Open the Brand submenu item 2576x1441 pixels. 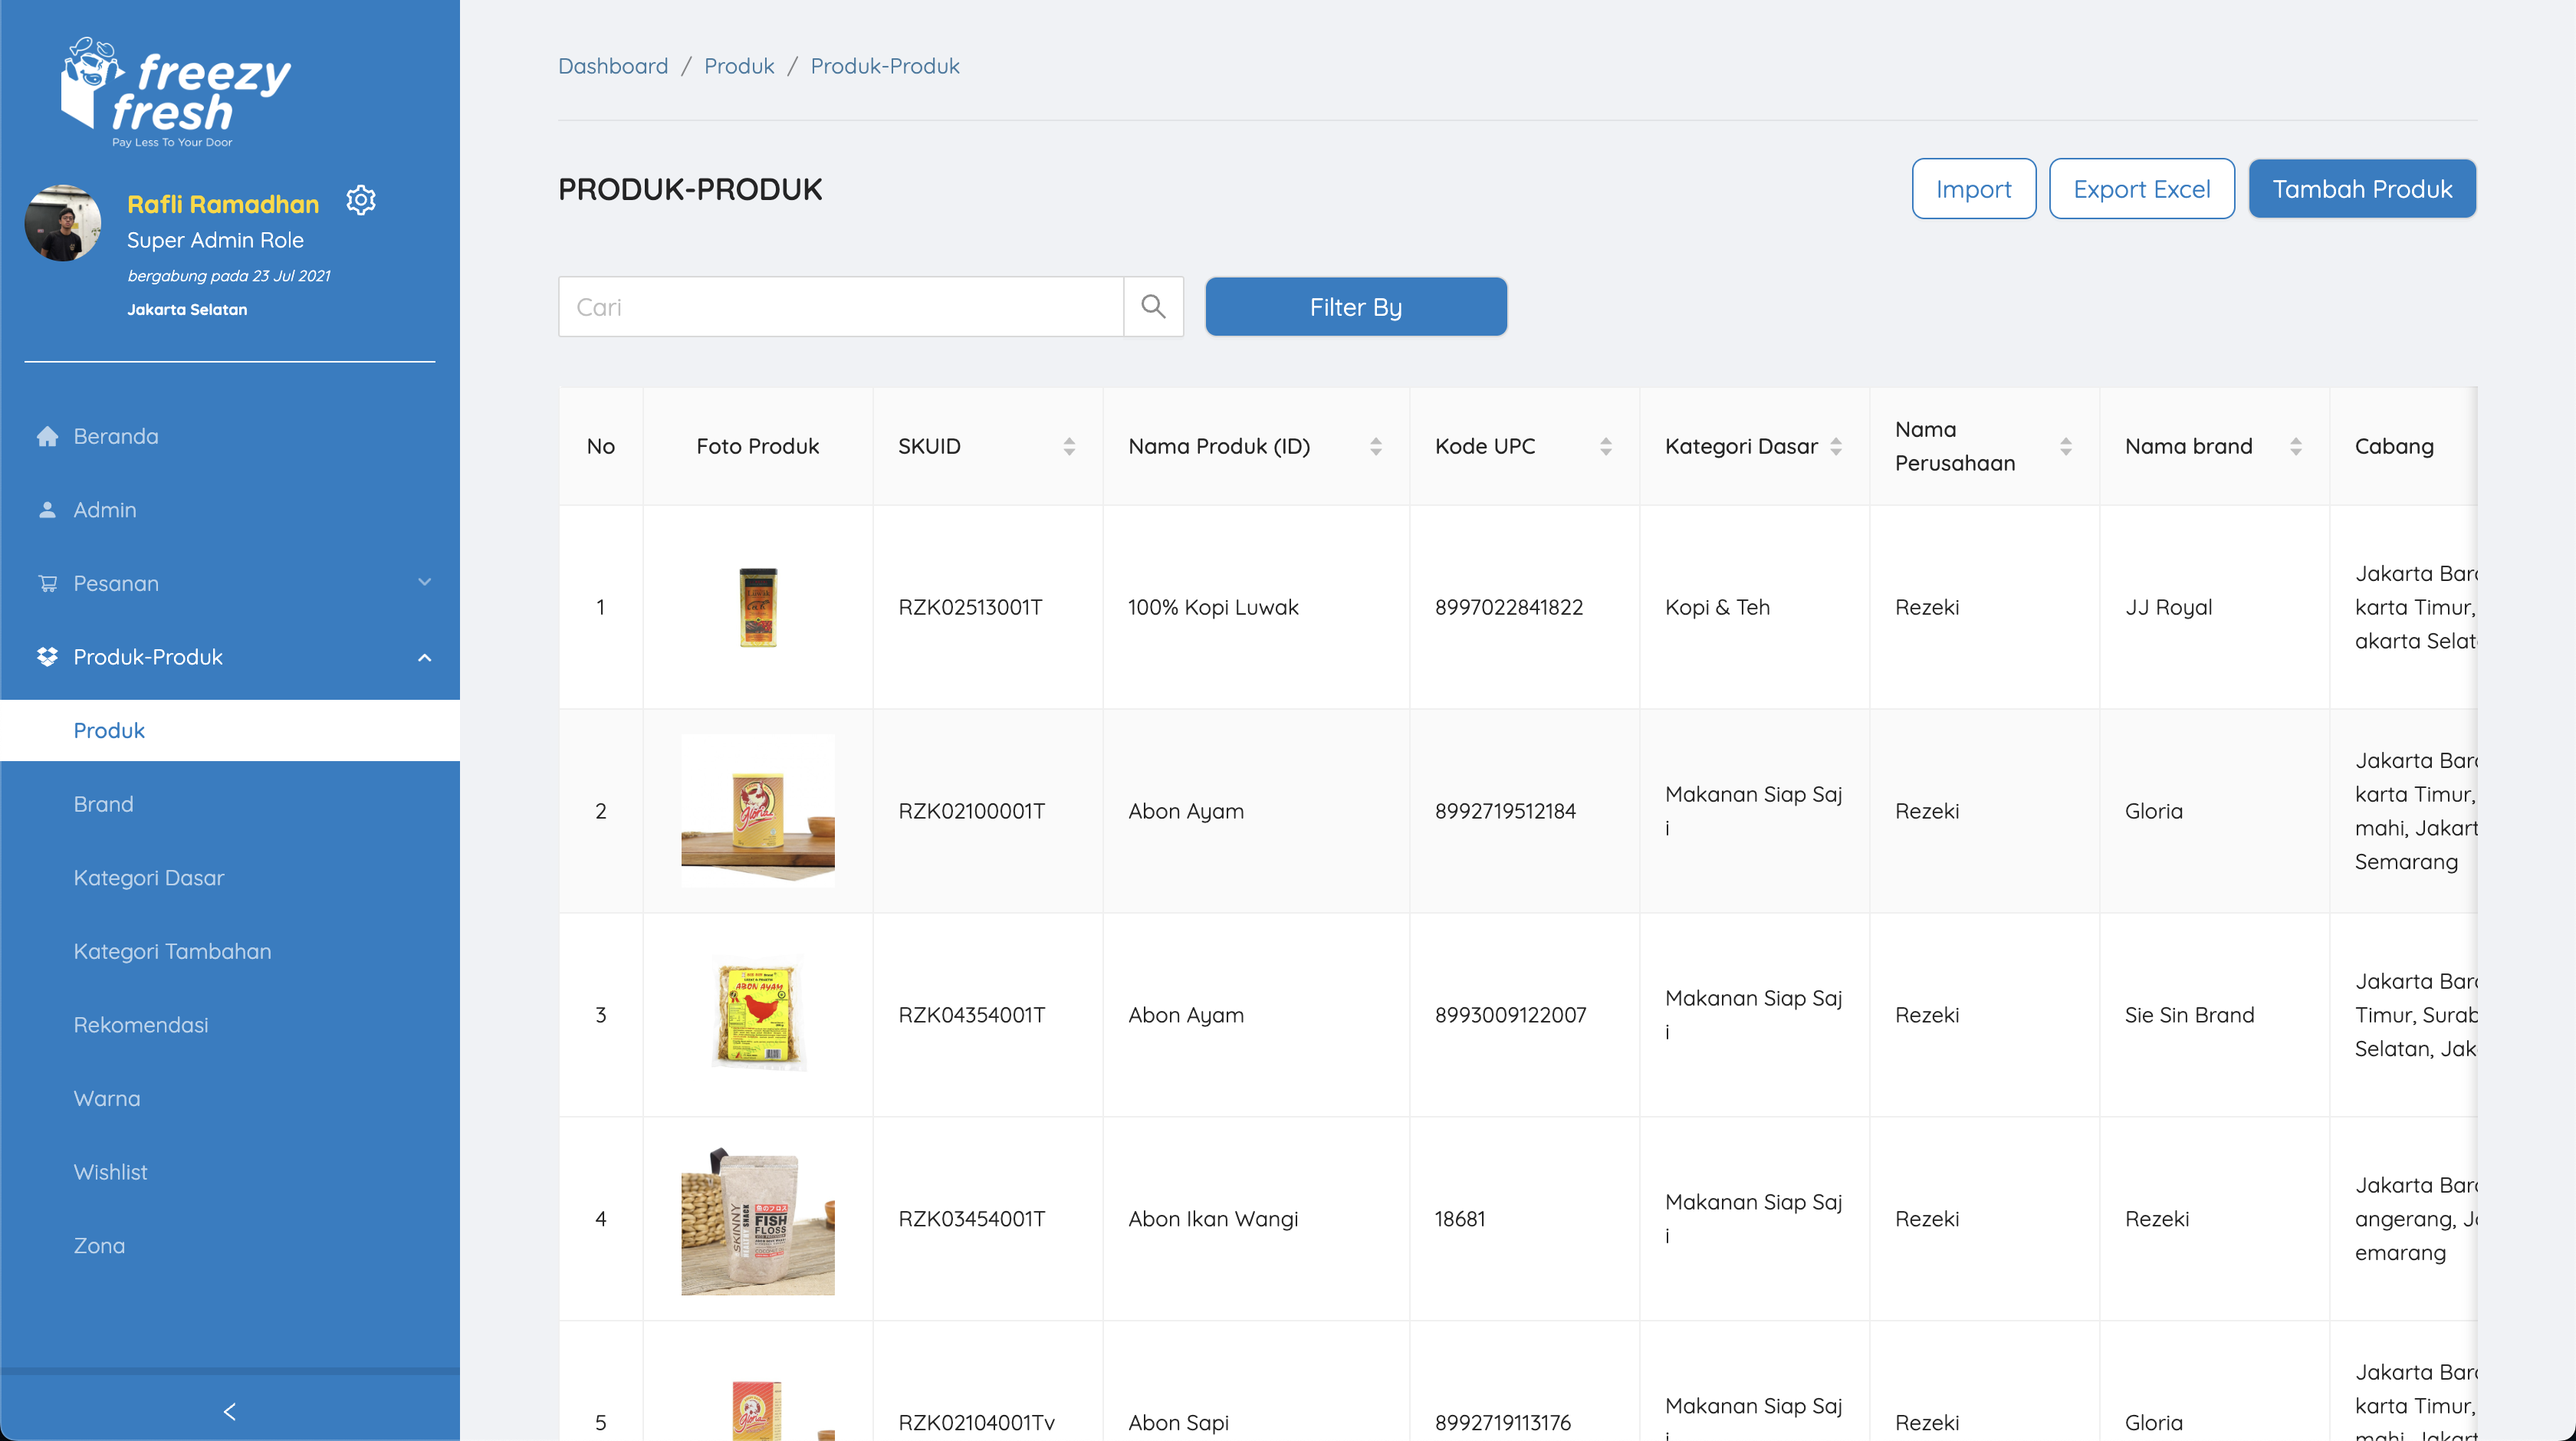[x=103, y=804]
